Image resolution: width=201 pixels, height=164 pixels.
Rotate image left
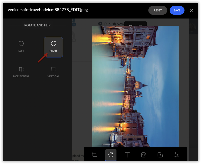point(21,47)
